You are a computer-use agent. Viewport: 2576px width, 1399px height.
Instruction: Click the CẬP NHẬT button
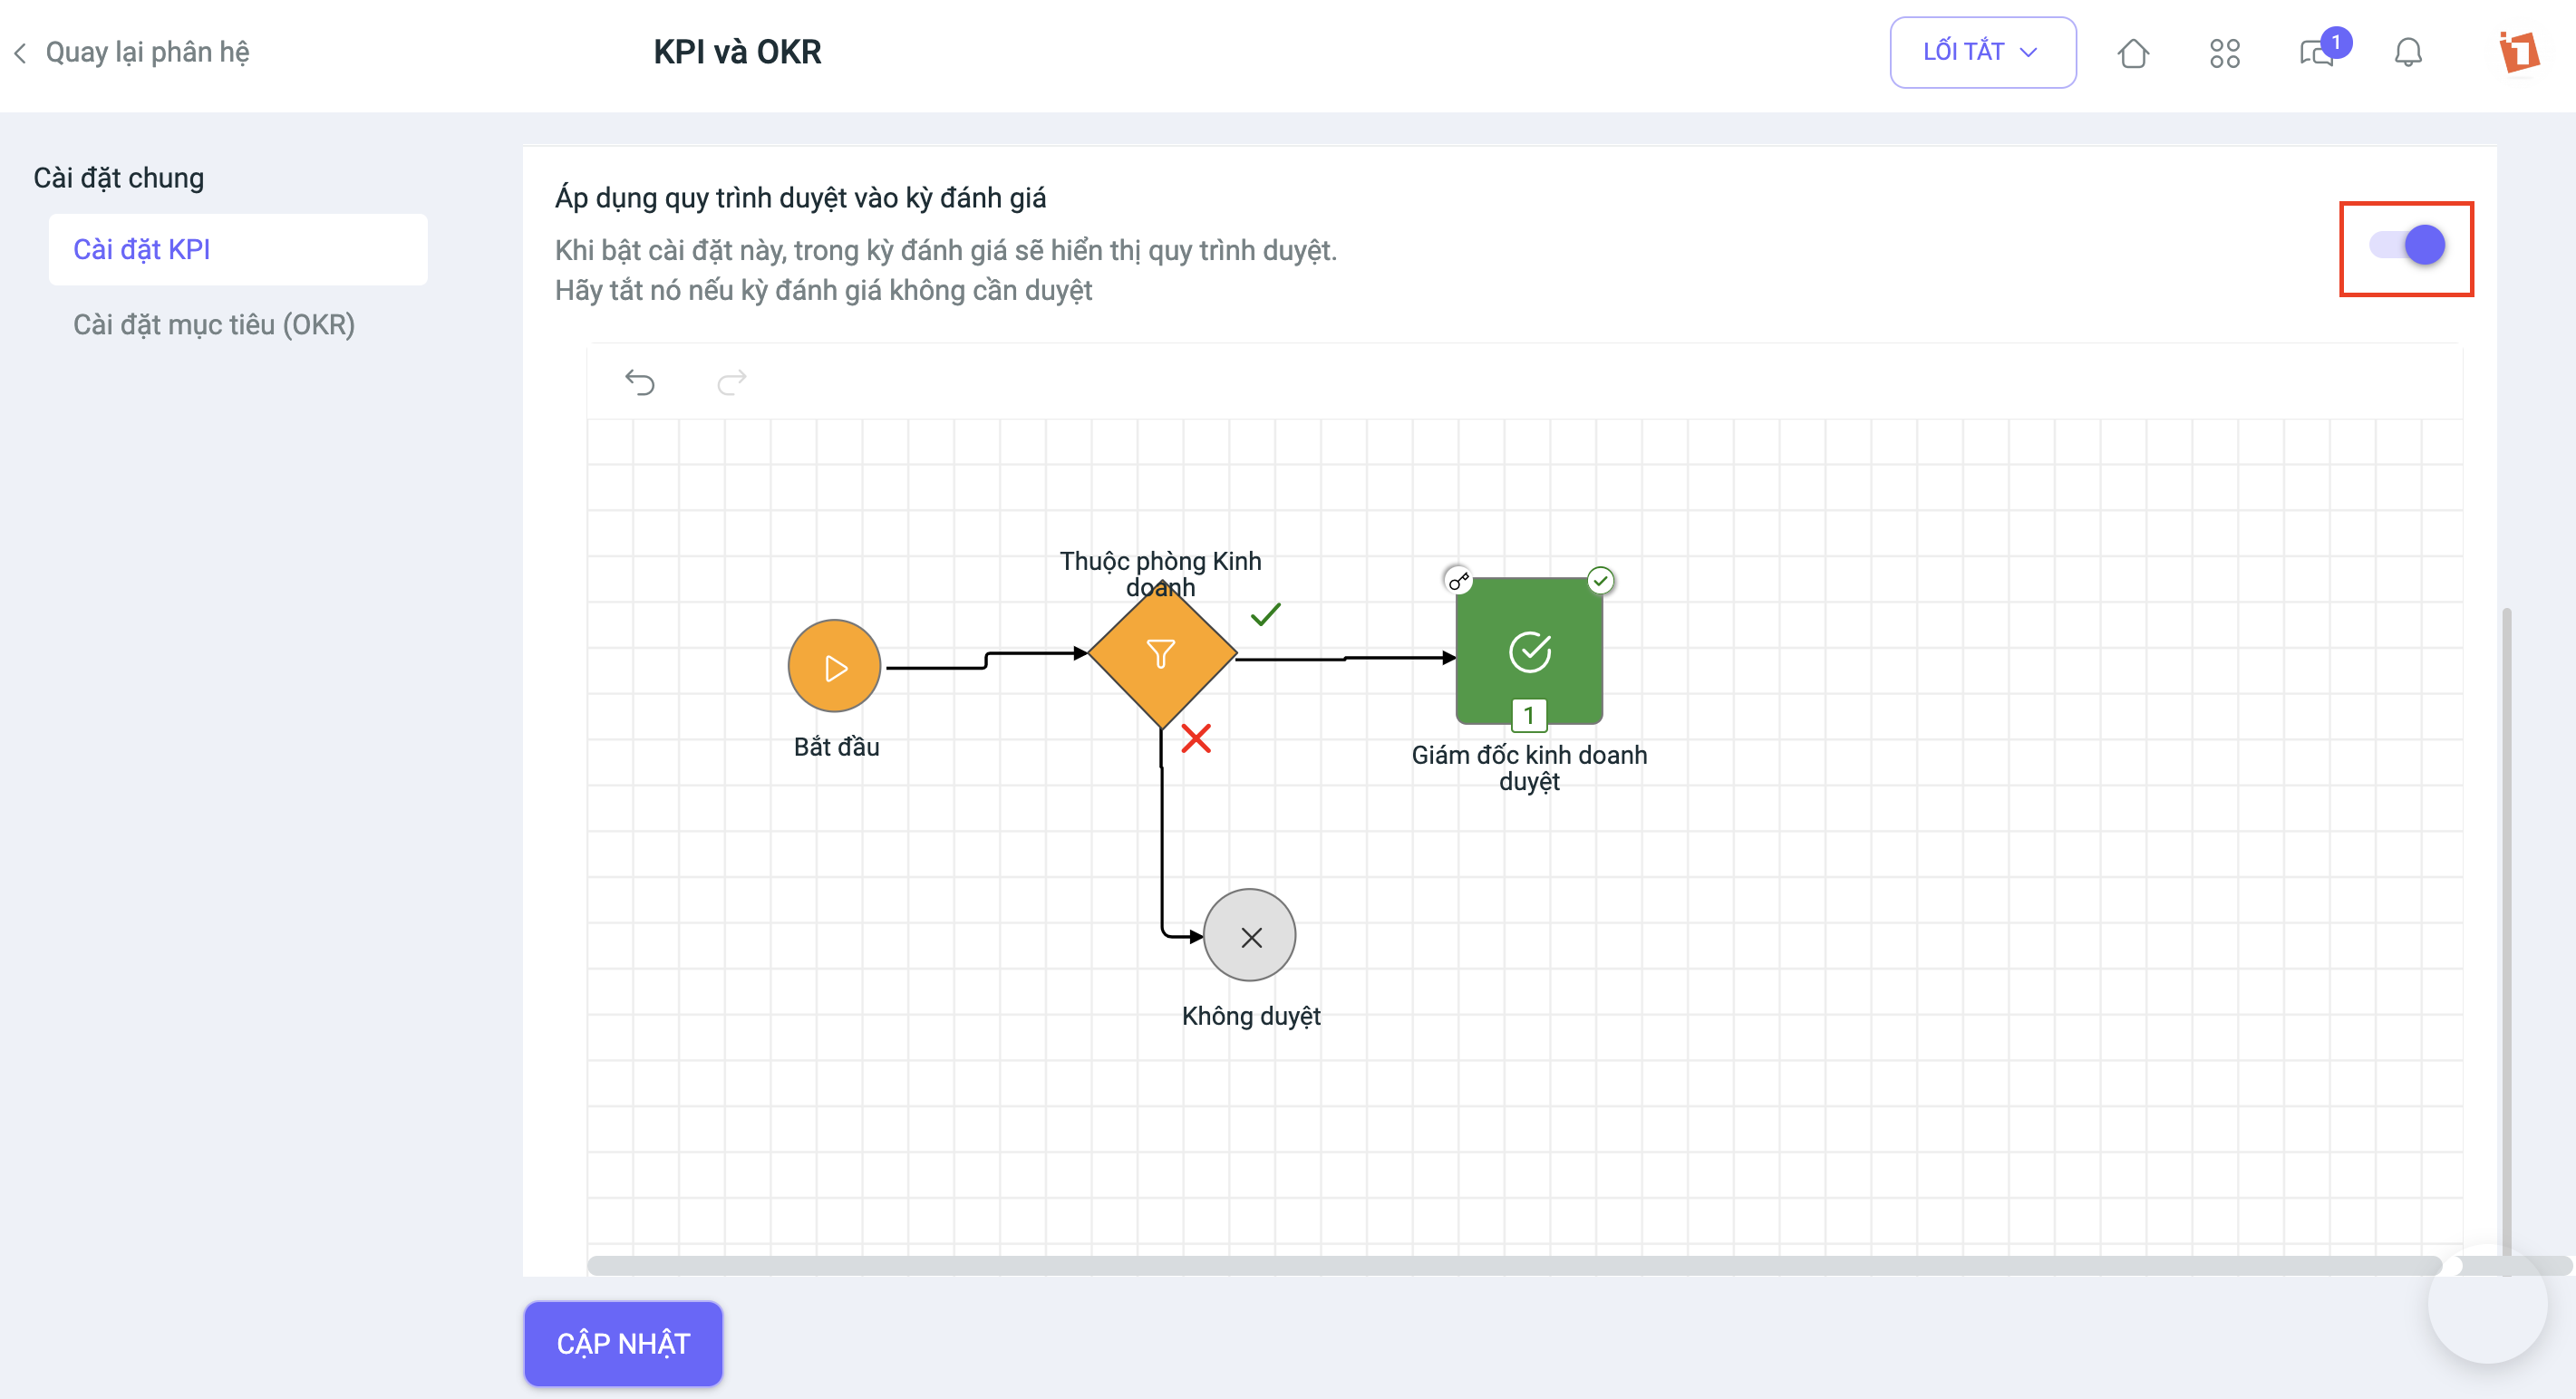click(623, 1343)
